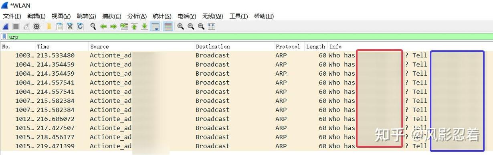Go forward to next packet arrow
493x155 pixels.
click(113, 27)
